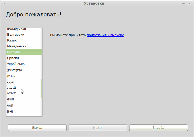Select Български language

(x=24, y=35)
